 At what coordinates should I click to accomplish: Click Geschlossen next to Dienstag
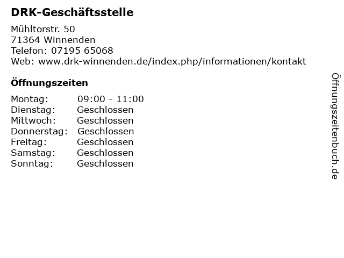coord(105,110)
